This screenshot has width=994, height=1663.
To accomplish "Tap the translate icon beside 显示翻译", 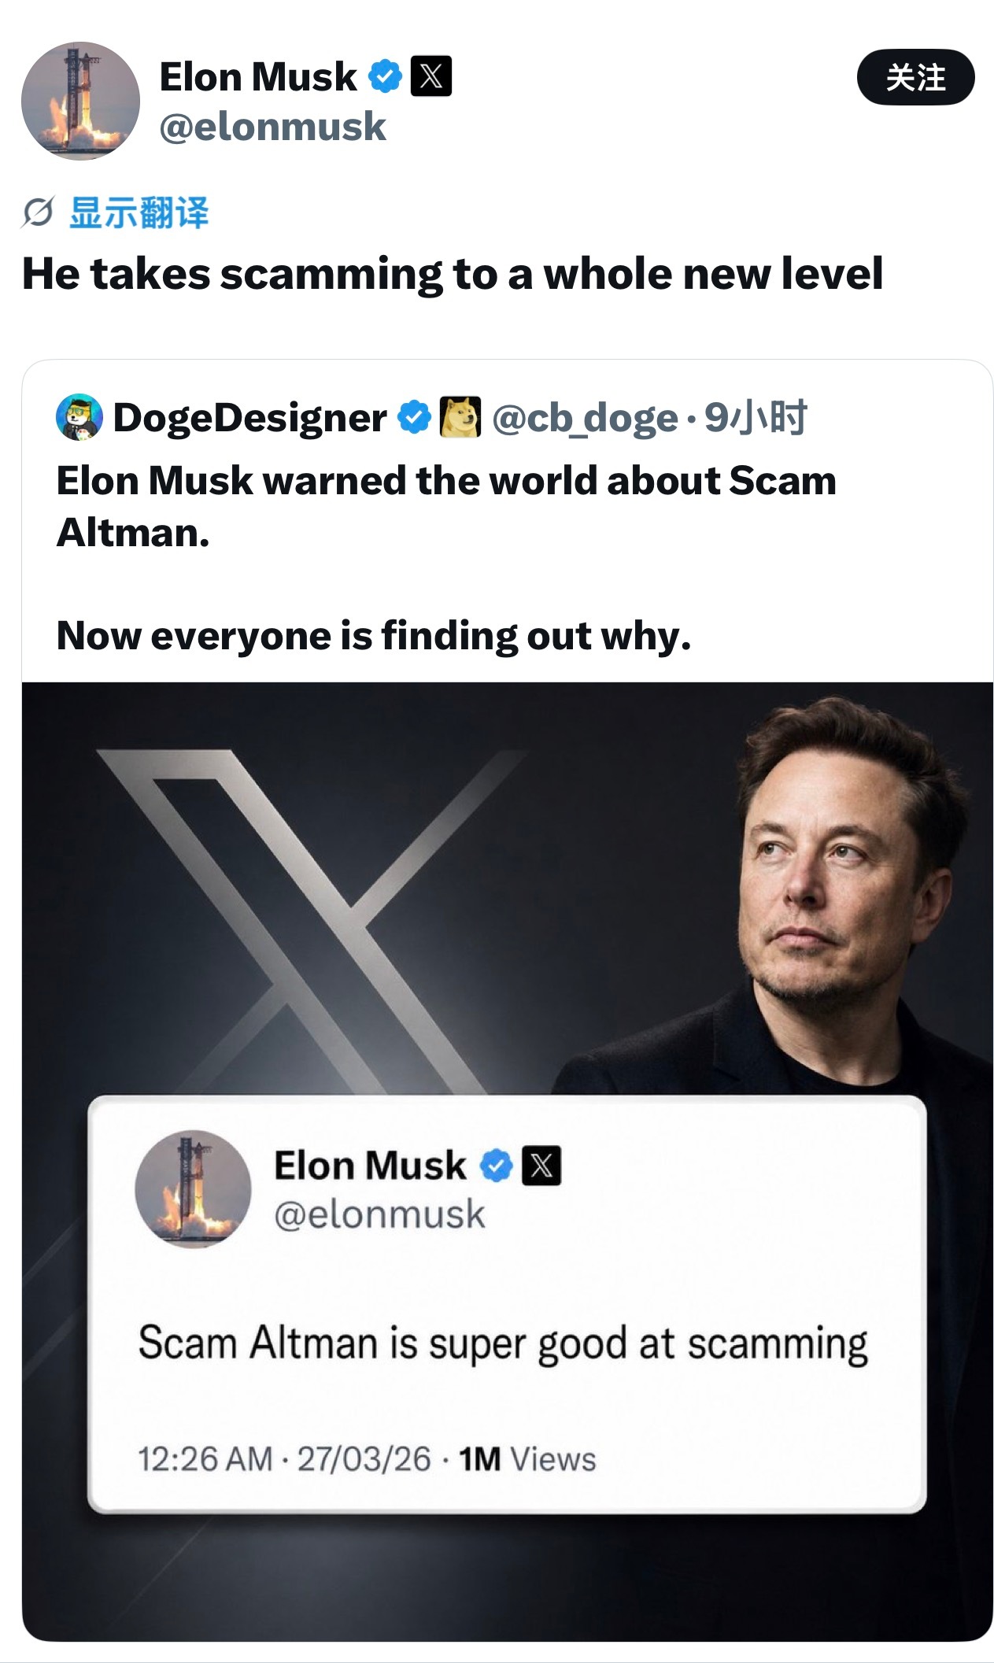I will point(38,212).
